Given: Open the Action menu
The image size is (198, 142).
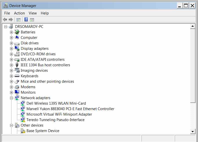Looking at the screenshot, I should 19,13.
